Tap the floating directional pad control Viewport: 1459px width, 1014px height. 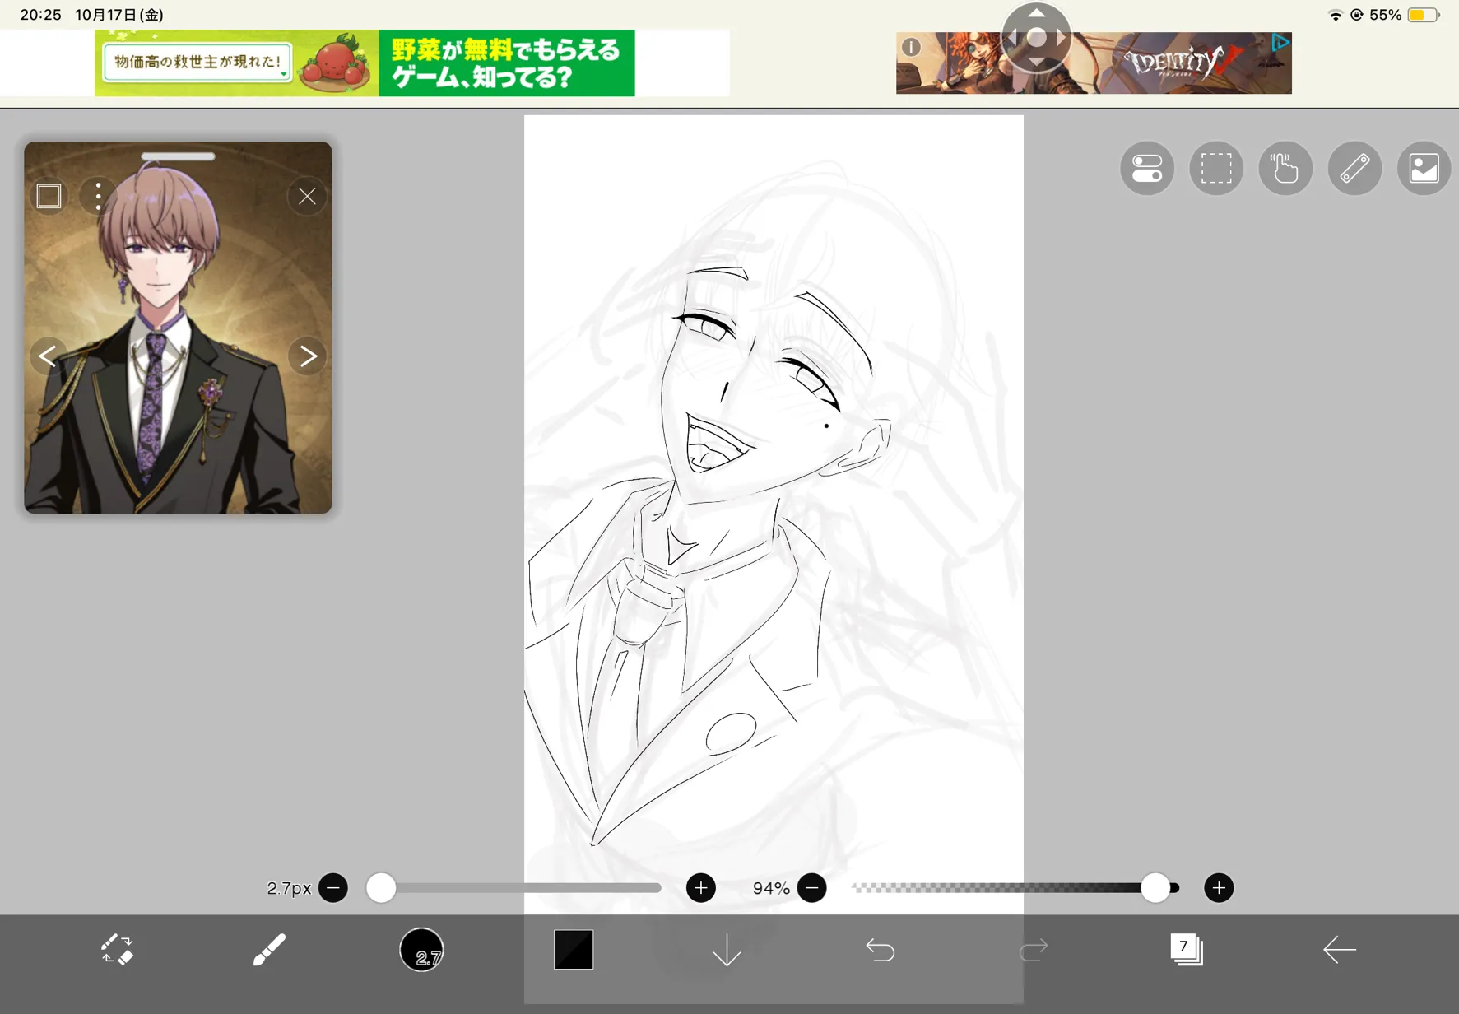1037,38
